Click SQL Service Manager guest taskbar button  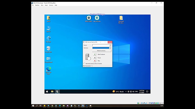[57, 91]
